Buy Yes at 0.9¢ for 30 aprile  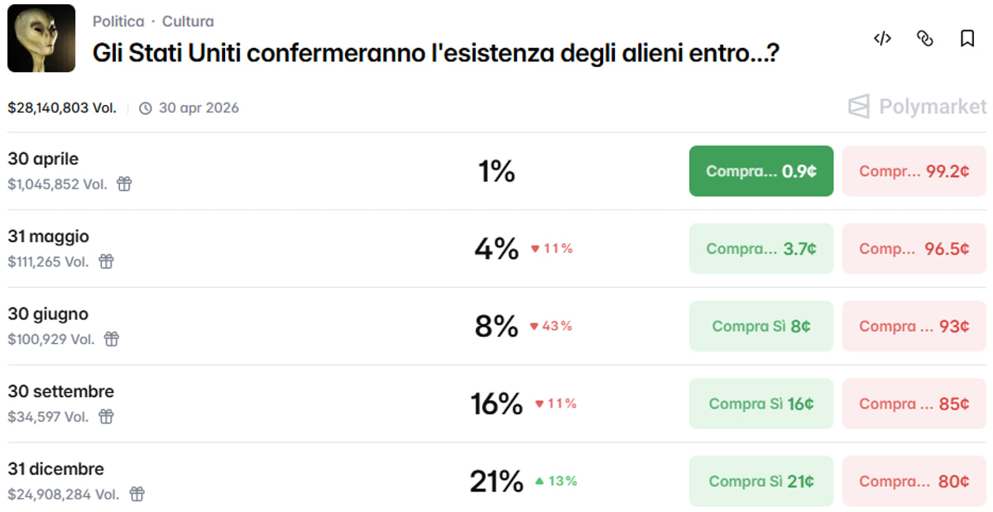point(760,171)
